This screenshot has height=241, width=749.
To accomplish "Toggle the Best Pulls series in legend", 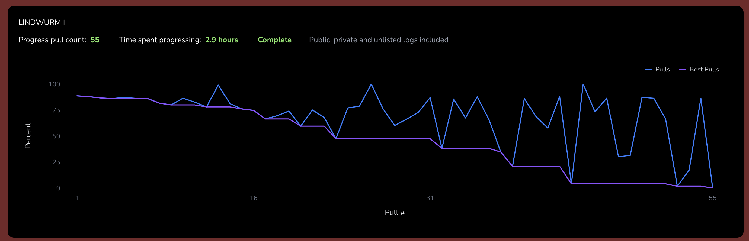I will [699, 69].
